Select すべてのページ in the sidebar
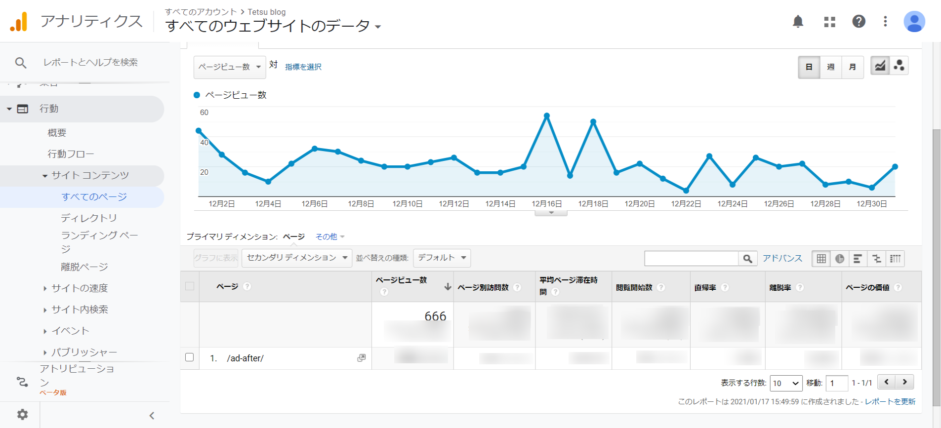The width and height of the screenshot is (941, 428). pyautogui.click(x=94, y=197)
